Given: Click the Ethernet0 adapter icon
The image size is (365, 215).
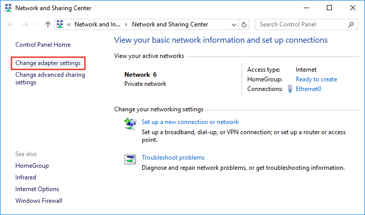Looking at the screenshot, I should coord(290,89).
